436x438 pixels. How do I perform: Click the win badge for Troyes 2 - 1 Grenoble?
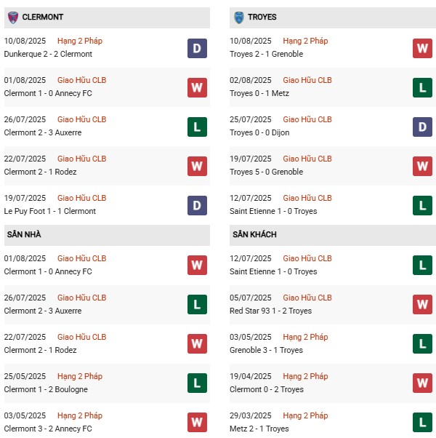pyautogui.click(x=423, y=48)
